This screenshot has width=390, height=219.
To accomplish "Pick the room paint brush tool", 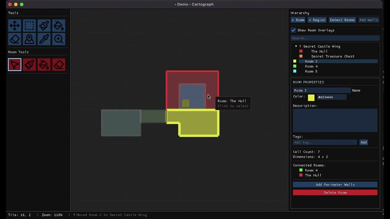I will pos(29,64).
